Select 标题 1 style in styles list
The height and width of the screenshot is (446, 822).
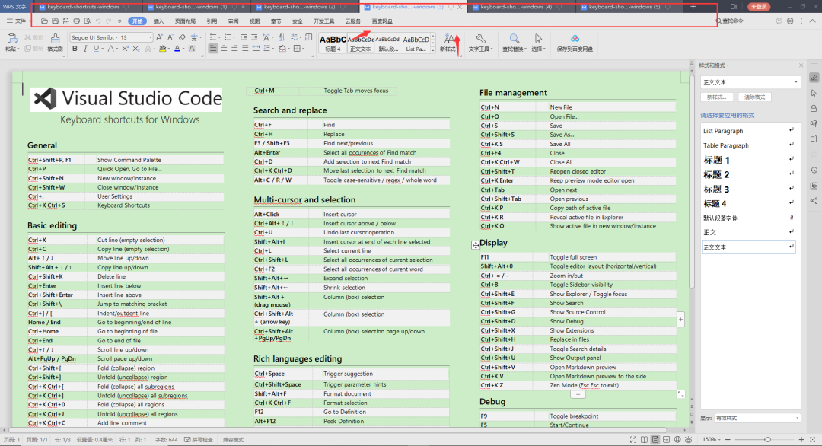pos(716,161)
